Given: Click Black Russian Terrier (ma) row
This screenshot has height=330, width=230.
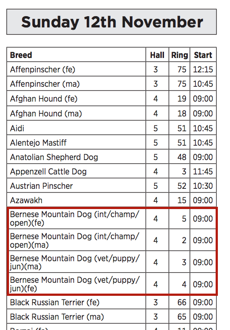Looking at the screenshot, I should [112, 317].
